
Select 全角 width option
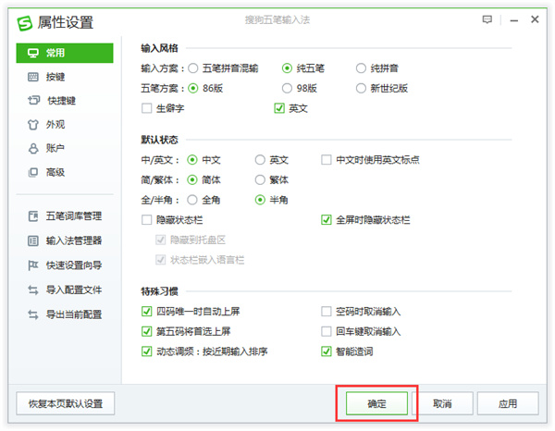[x=192, y=200]
